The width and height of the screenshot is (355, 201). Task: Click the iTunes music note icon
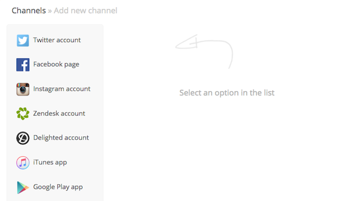(23, 163)
